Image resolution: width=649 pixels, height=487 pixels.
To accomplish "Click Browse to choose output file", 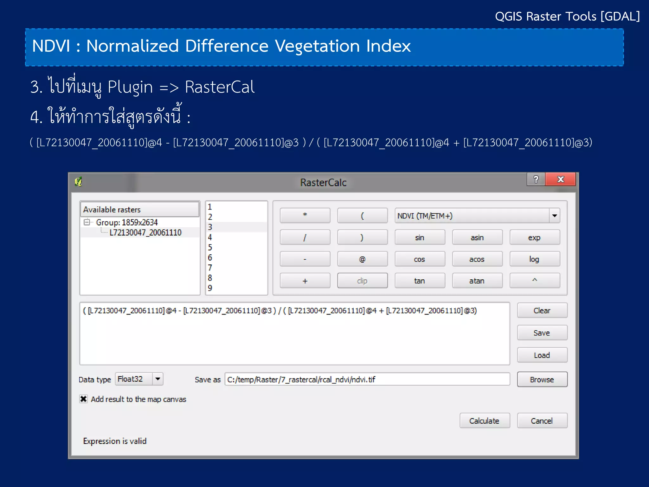I will tap(542, 380).
